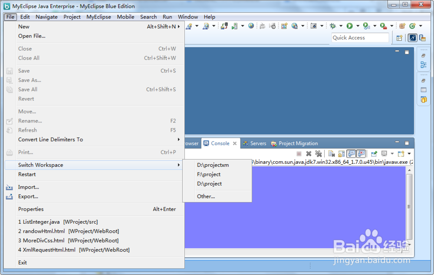Screen dimensions: 434x275
Task: Click the Run External Tools icon
Action: (383, 26)
